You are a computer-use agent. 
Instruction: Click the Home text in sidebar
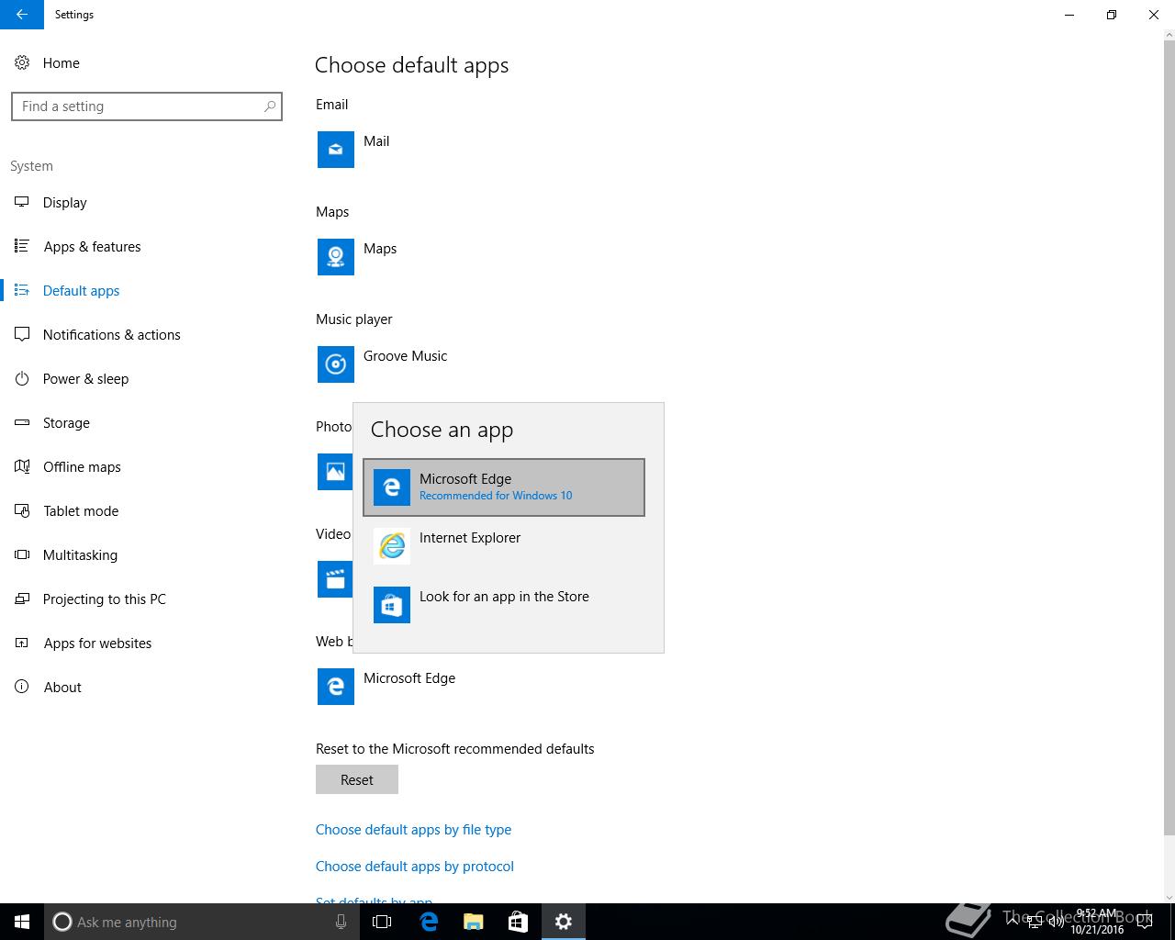point(62,63)
